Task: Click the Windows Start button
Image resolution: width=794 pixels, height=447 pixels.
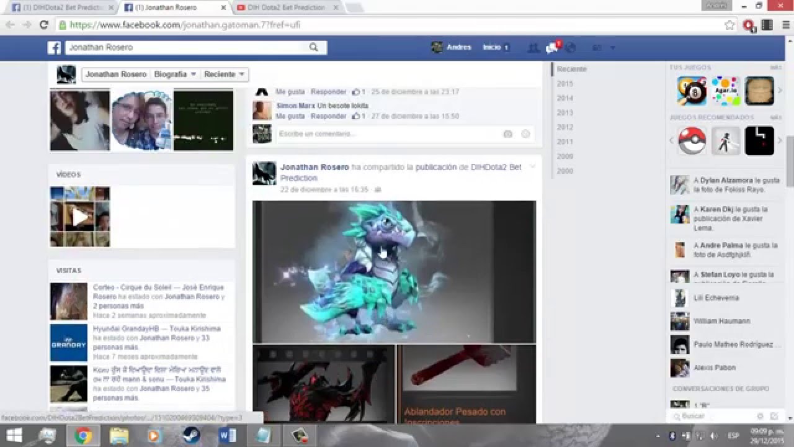Action: click(14, 436)
